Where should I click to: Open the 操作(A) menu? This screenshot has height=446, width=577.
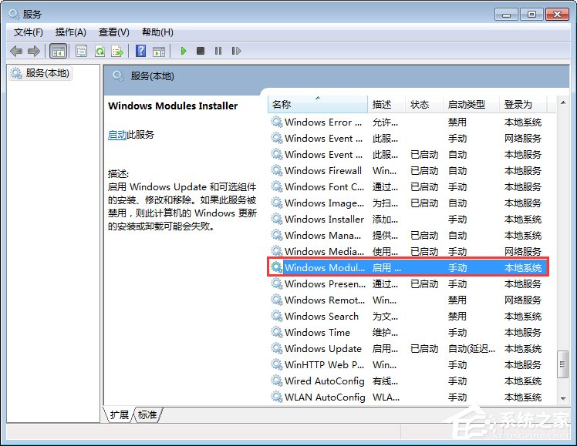tap(70, 32)
